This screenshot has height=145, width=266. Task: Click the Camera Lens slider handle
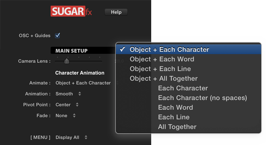coord(67,61)
